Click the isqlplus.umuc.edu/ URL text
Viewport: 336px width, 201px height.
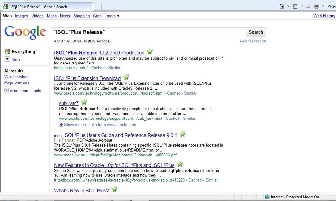[x=71, y=68]
